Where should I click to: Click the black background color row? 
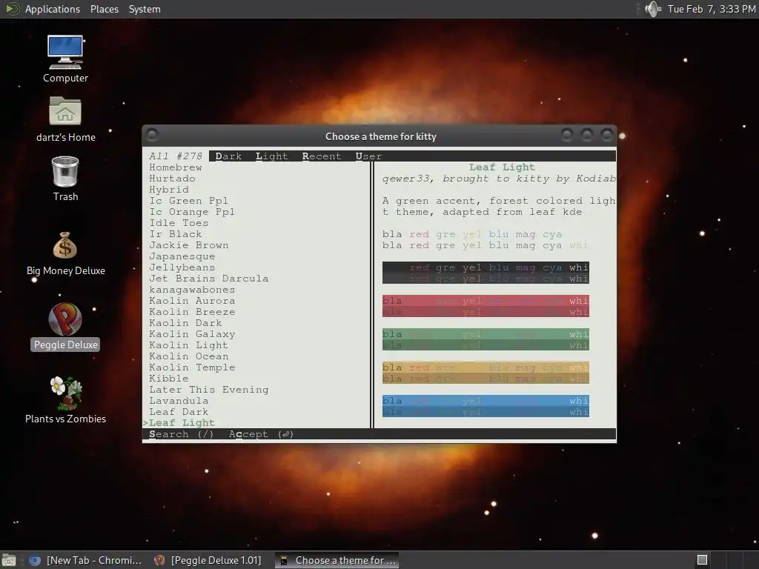pyautogui.click(x=485, y=273)
